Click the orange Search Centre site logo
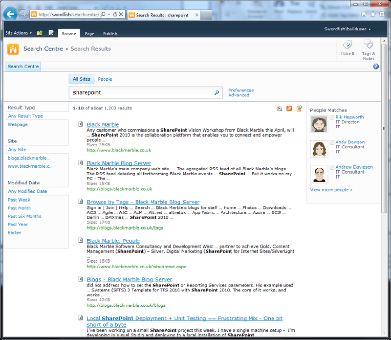The width and height of the screenshot is (391, 340). 13,49
